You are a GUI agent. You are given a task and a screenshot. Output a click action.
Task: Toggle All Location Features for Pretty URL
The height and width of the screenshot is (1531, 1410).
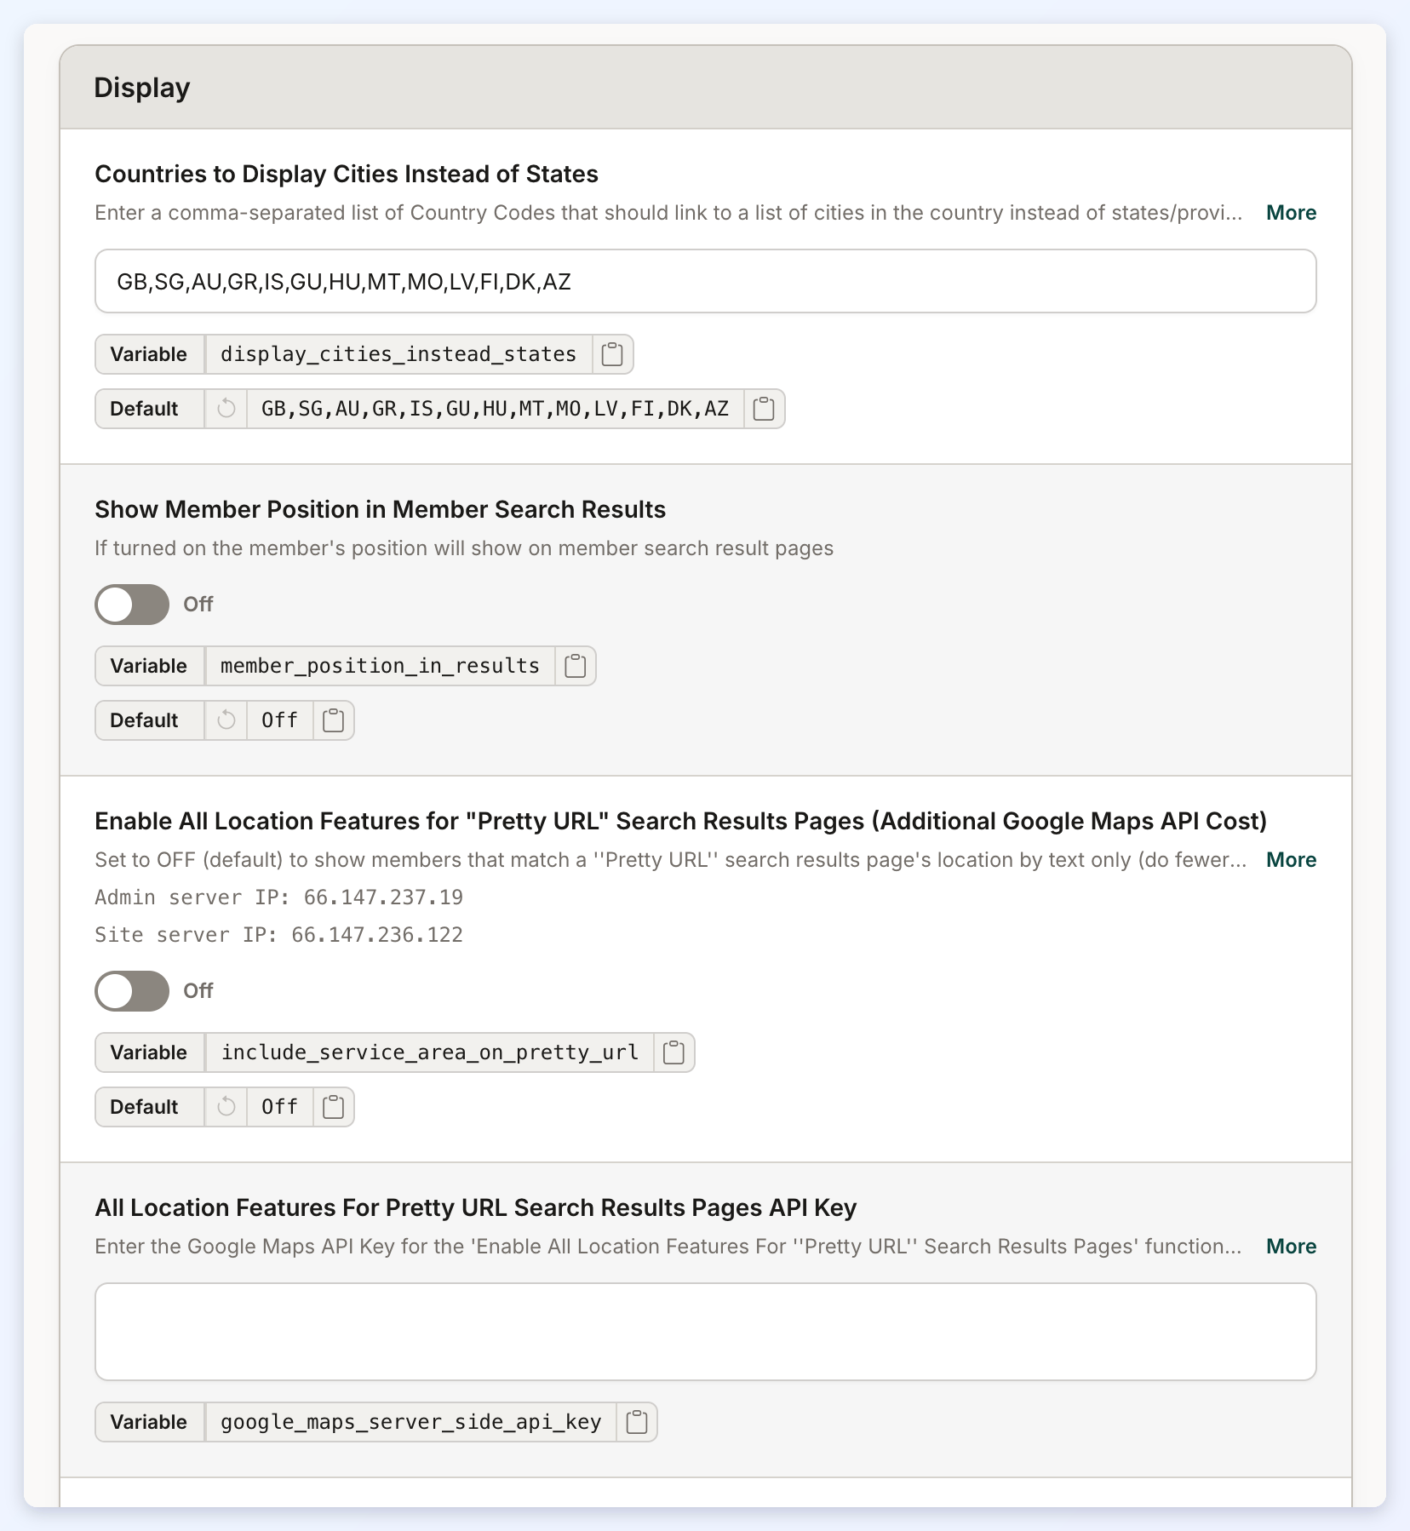[132, 991]
